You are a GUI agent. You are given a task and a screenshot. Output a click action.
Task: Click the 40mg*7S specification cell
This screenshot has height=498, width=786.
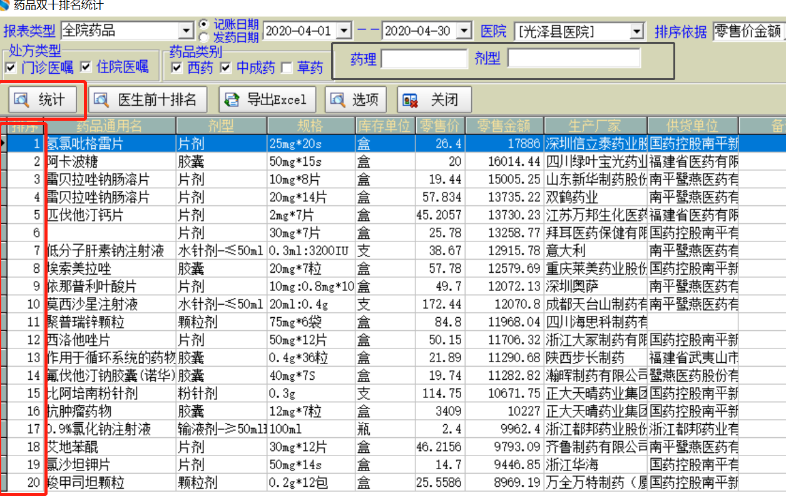click(x=311, y=376)
